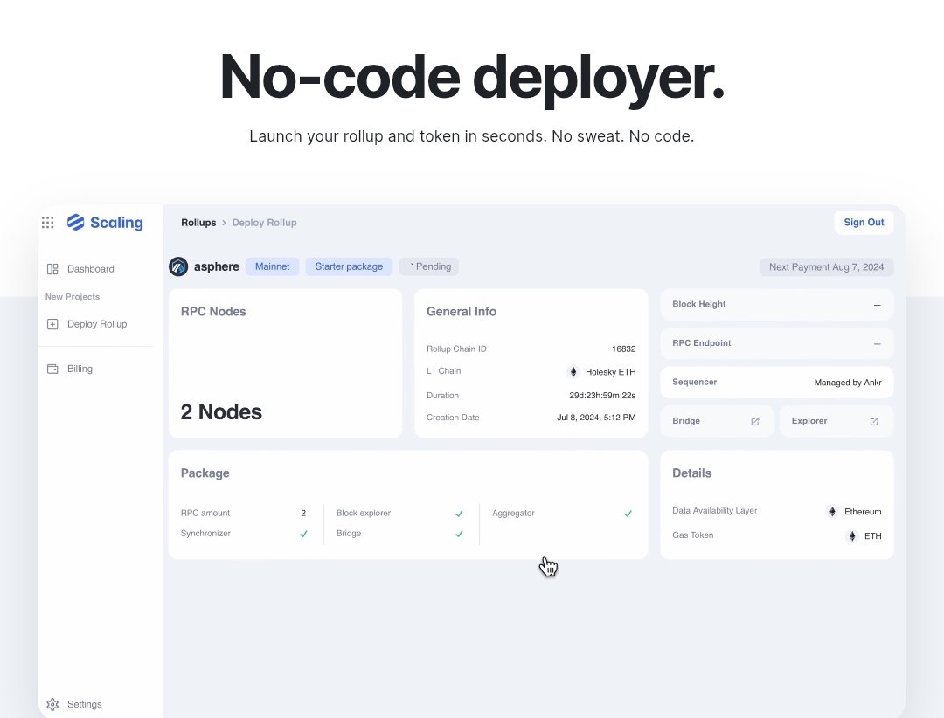Click the asphere project avatar icon
This screenshot has height=718, width=944.
pyautogui.click(x=178, y=266)
